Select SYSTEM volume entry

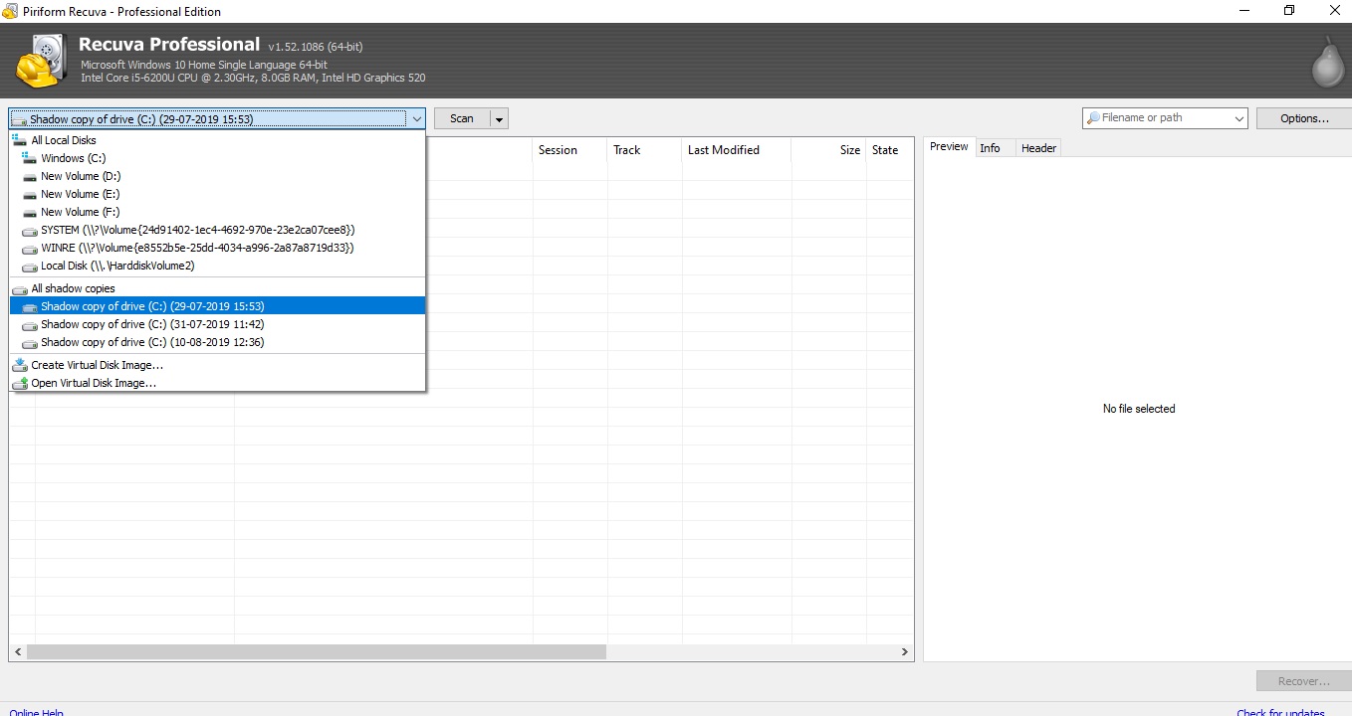tap(217, 230)
